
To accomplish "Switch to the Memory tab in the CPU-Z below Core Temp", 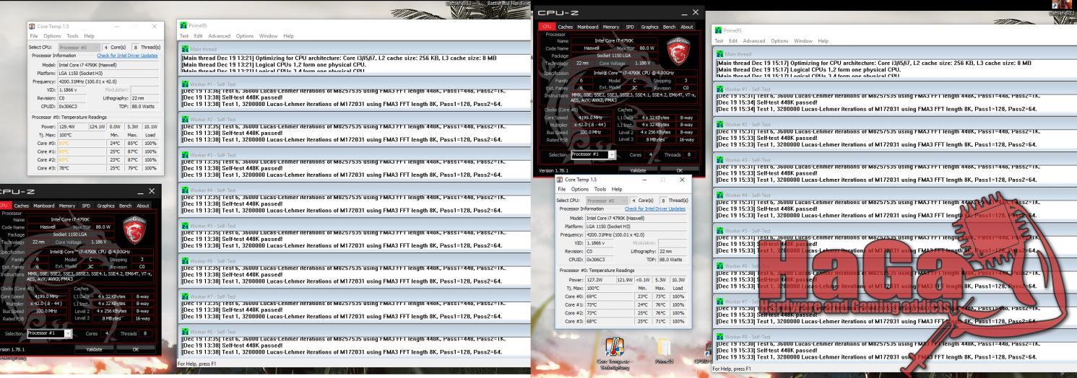I will (x=67, y=206).
